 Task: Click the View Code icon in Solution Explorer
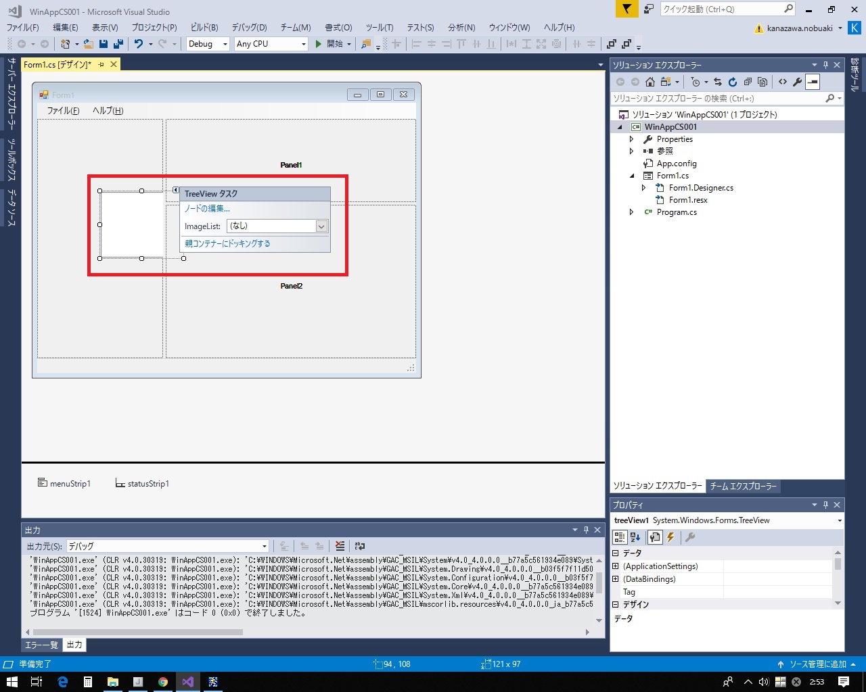tap(783, 82)
